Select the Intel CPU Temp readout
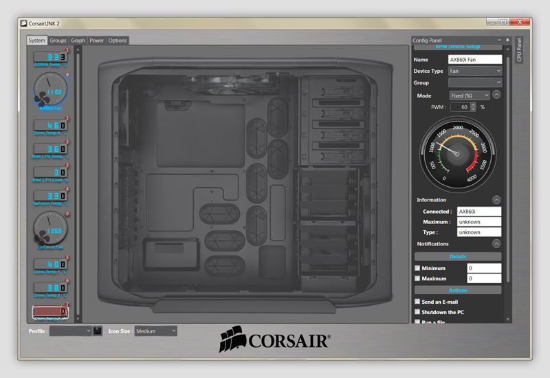 50,148
